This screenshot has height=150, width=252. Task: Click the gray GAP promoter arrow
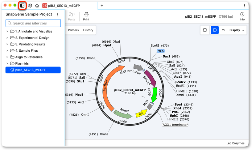138,67
